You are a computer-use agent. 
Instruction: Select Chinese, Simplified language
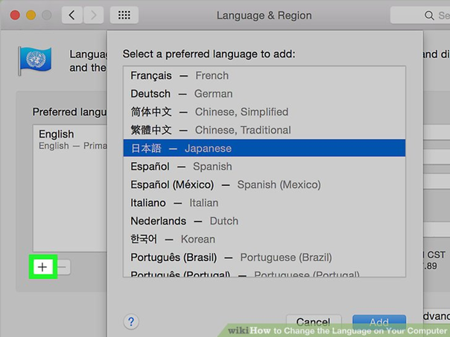[x=264, y=112]
